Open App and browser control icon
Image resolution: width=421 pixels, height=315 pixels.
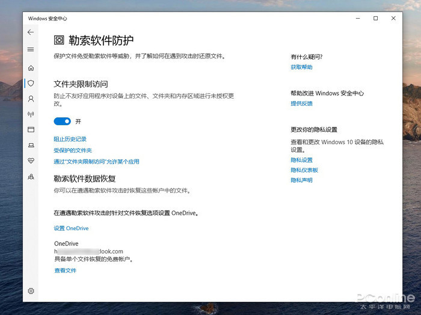point(31,130)
